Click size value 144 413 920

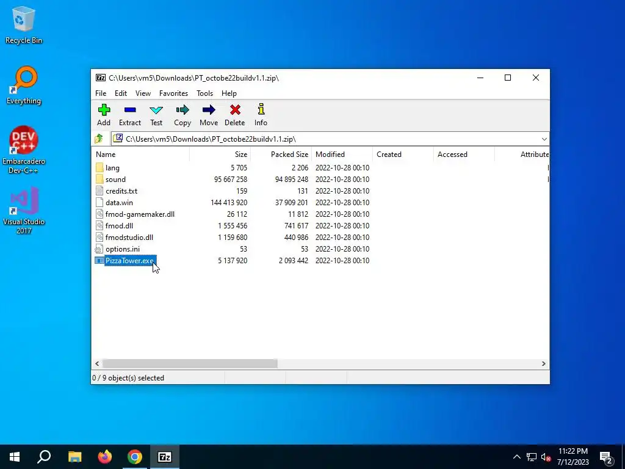click(x=229, y=203)
